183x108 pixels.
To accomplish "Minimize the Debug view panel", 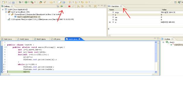I will [102, 6].
